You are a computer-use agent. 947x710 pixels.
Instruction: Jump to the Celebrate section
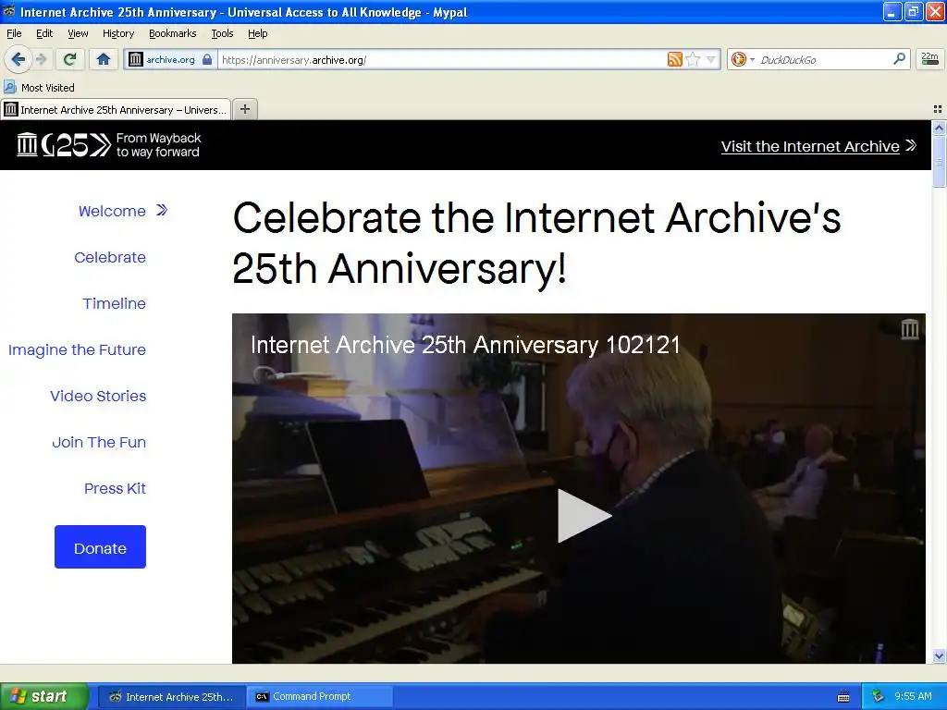click(x=110, y=257)
